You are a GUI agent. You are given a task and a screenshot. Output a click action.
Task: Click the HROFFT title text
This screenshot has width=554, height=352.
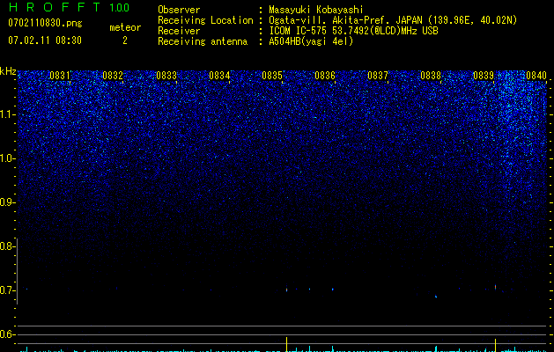(x=55, y=7)
